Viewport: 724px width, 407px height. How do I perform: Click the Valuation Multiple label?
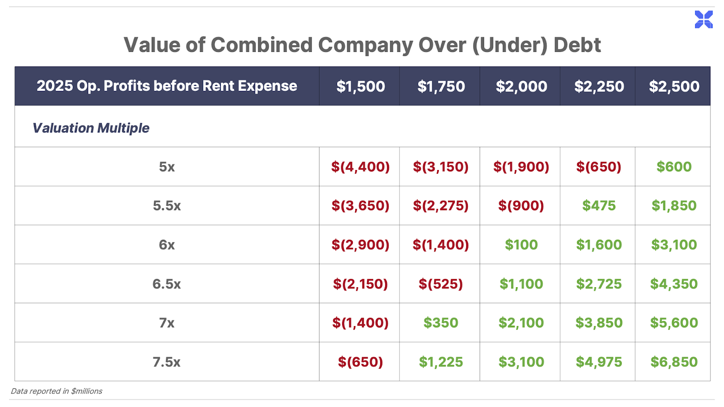[90, 128]
